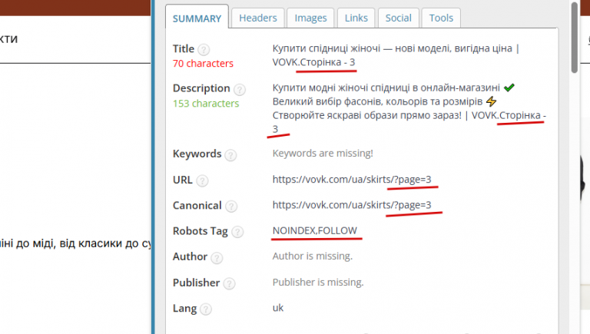Image resolution: width=590 pixels, height=334 pixels.
Task: Click the help icon next to Lang
Action: pyautogui.click(x=206, y=309)
